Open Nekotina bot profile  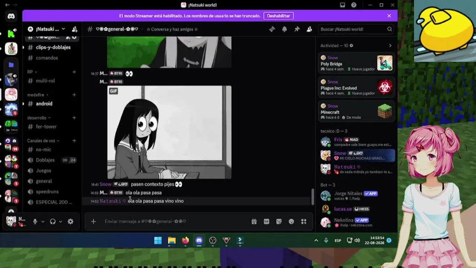(357, 222)
